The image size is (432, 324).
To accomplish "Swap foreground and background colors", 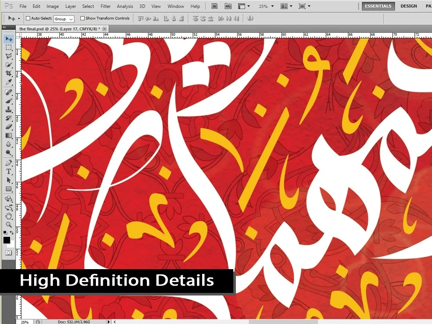I will click(12, 232).
